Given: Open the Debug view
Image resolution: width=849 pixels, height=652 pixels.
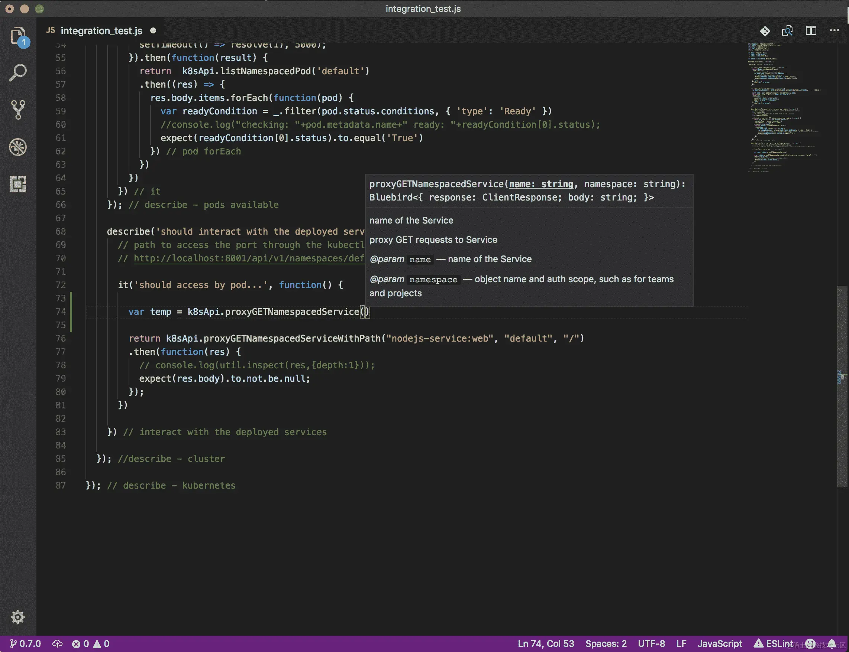Looking at the screenshot, I should [x=18, y=147].
